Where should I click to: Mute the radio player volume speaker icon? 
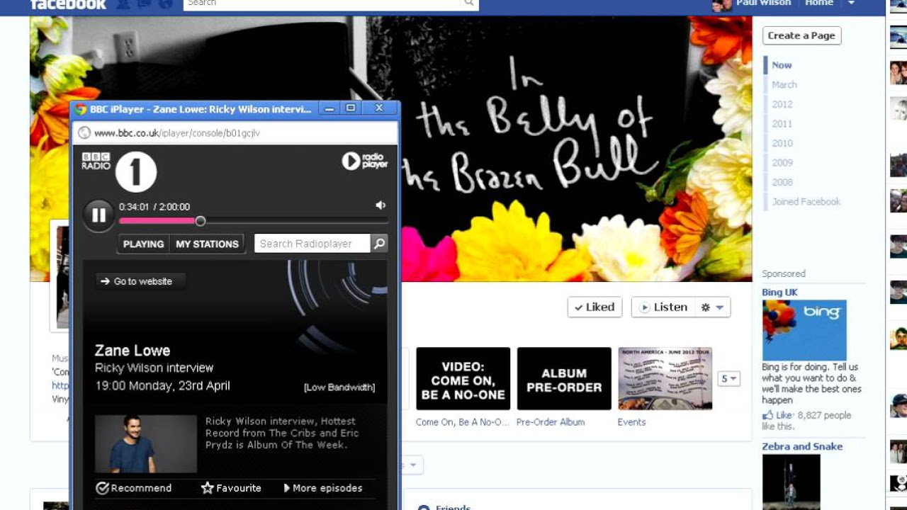point(381,205)
